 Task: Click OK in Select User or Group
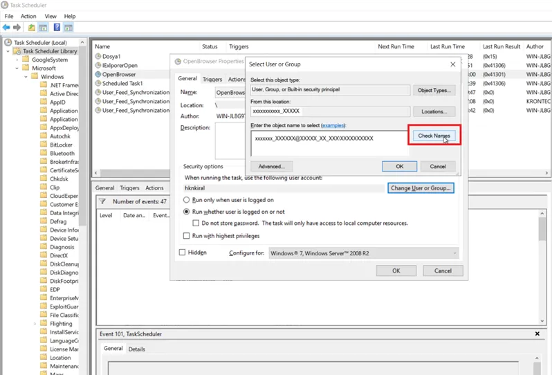tap(399, 166)
